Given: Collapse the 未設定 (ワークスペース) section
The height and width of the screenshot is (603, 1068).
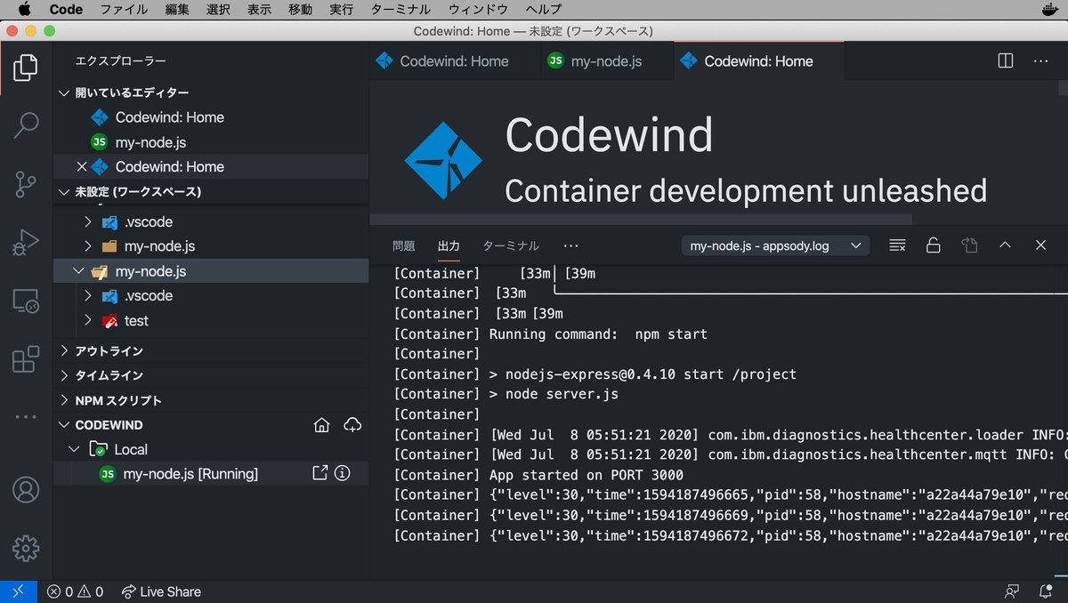Looking at the screenshot, I should (63, 192).
